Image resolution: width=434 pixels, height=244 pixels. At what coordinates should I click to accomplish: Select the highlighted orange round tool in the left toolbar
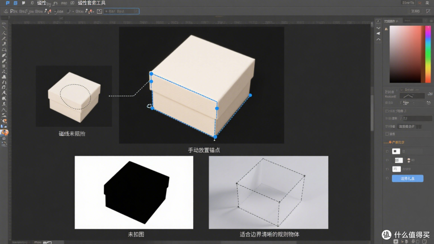(4, 132)
